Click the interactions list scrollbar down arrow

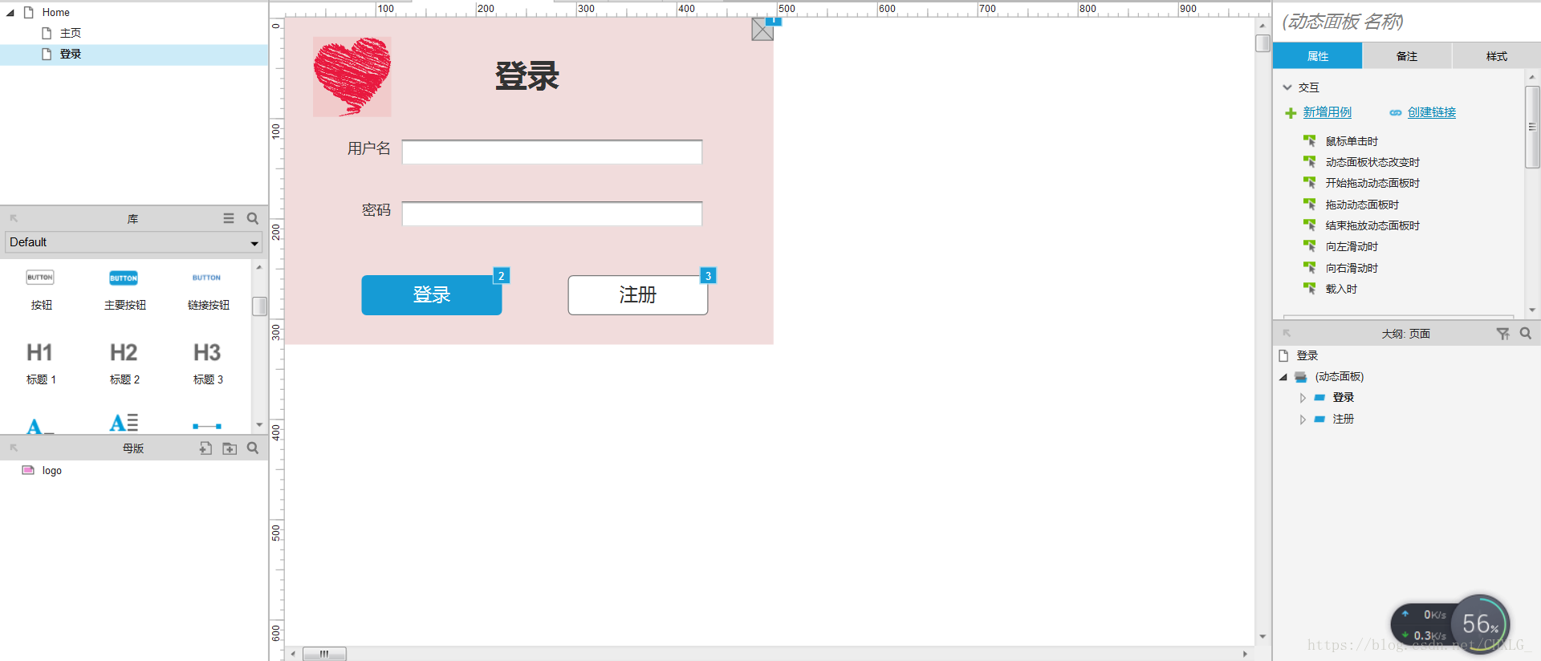point(1532,310)
